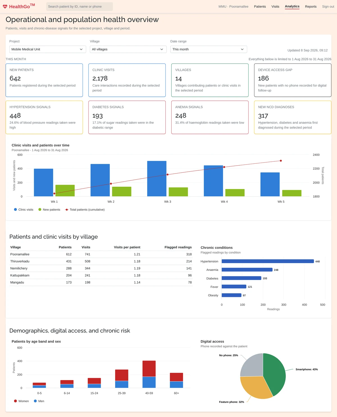Click the 25-39 men bar segment
The image size is (337, 417).
tap(122, 384)
